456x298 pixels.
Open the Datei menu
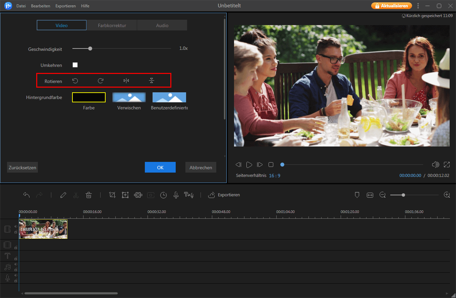(21, 6)
